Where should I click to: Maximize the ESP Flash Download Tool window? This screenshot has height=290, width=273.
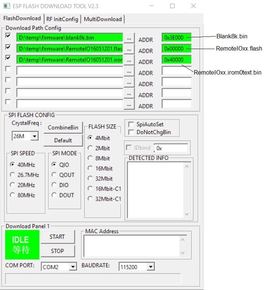click(x=172, y=6)
